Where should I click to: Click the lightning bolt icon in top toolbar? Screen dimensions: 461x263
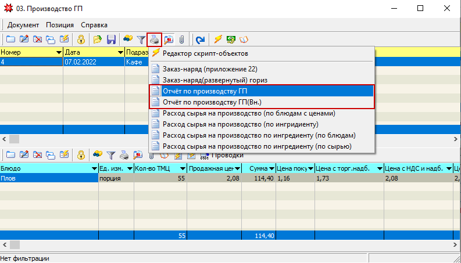point(218,39)
